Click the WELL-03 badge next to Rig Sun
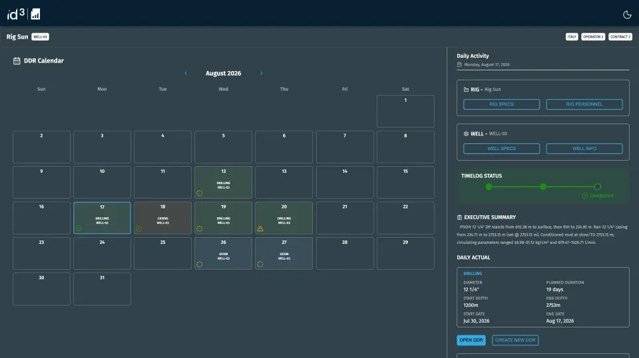Viewport: 639px width, 358px height. pyautogui.click(x=41, y=37)
